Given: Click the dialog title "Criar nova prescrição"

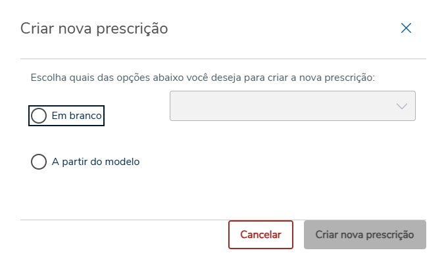Looking at the screenshot, I should (94, 28).
